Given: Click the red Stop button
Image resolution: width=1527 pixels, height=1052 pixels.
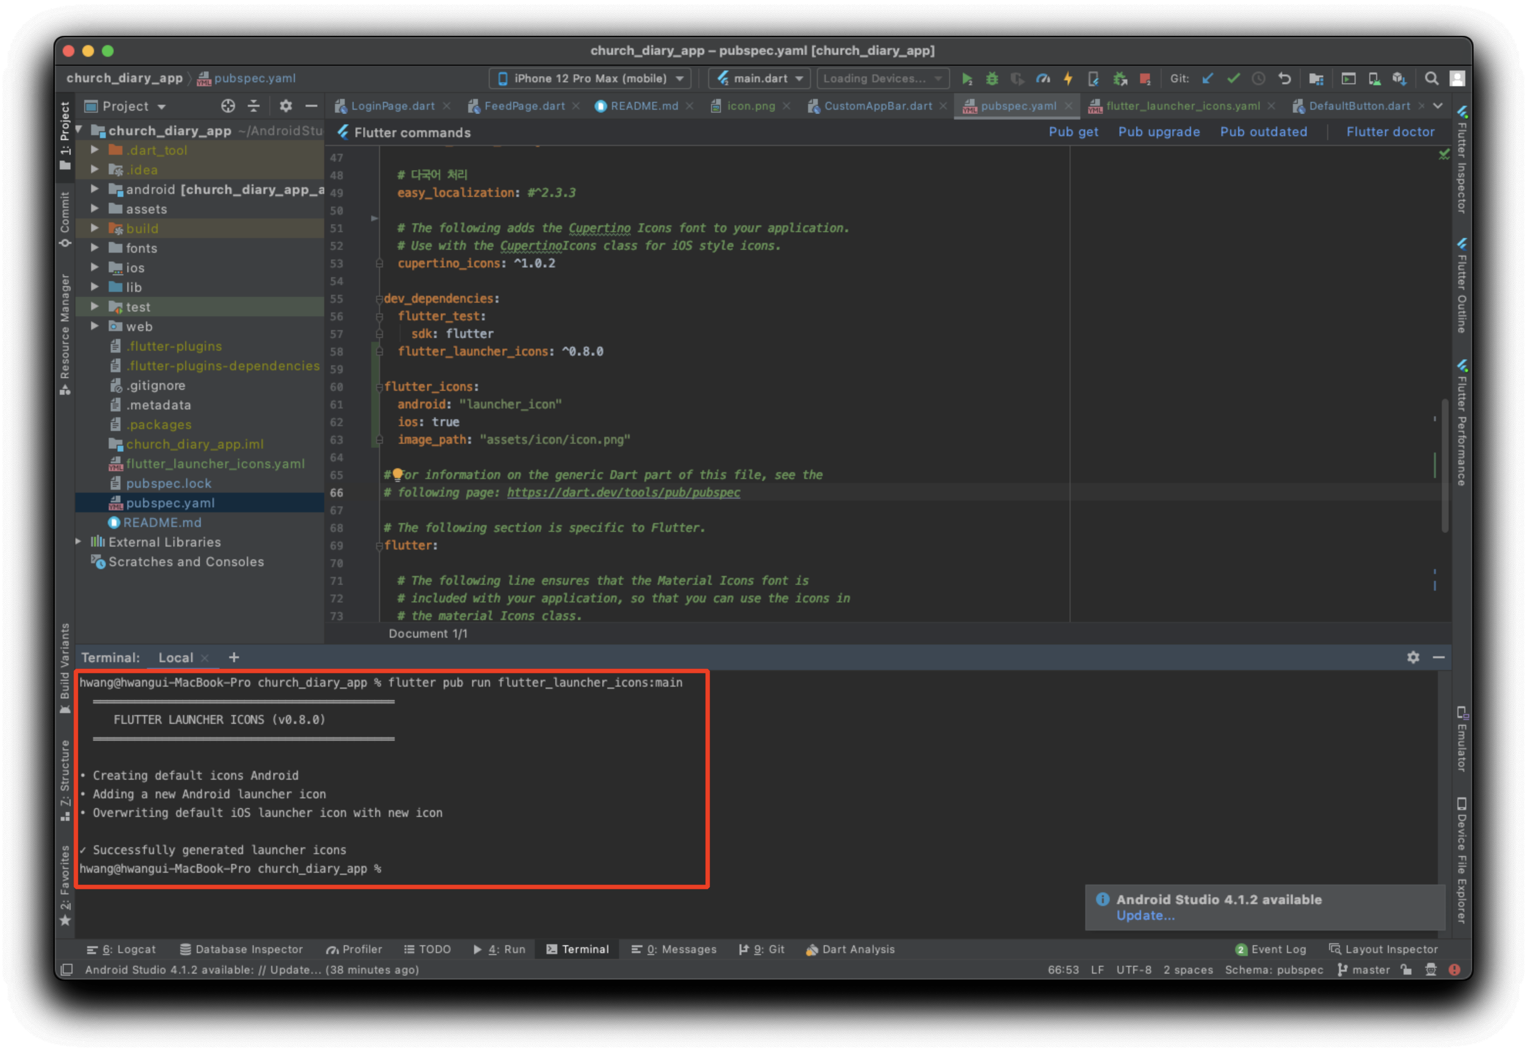Looking at the screenshot, I should (1145, 79).
